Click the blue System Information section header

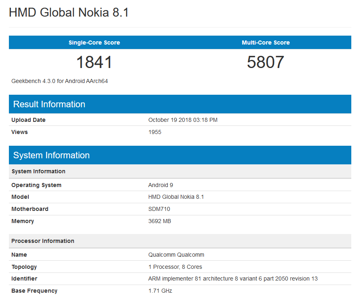point(51,155)
